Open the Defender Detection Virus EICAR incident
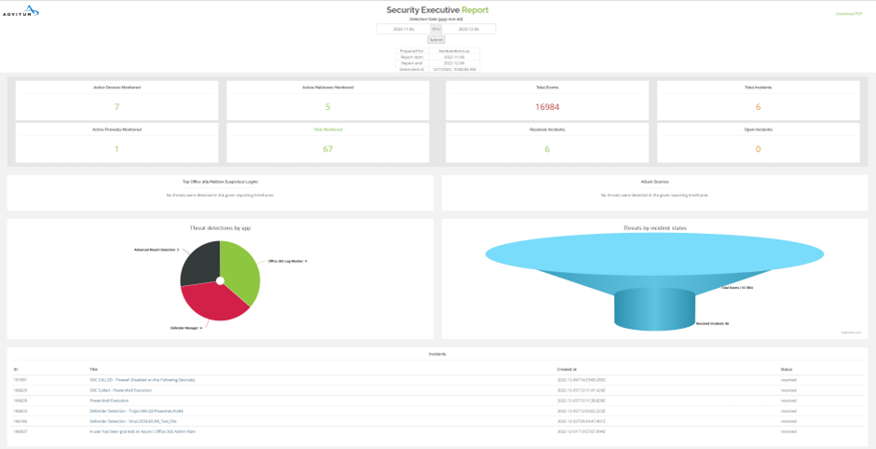Screen dimensions: 876x449 [x=133, y=421]
